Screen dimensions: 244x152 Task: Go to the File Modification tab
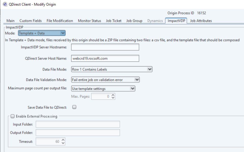point(60,21)
